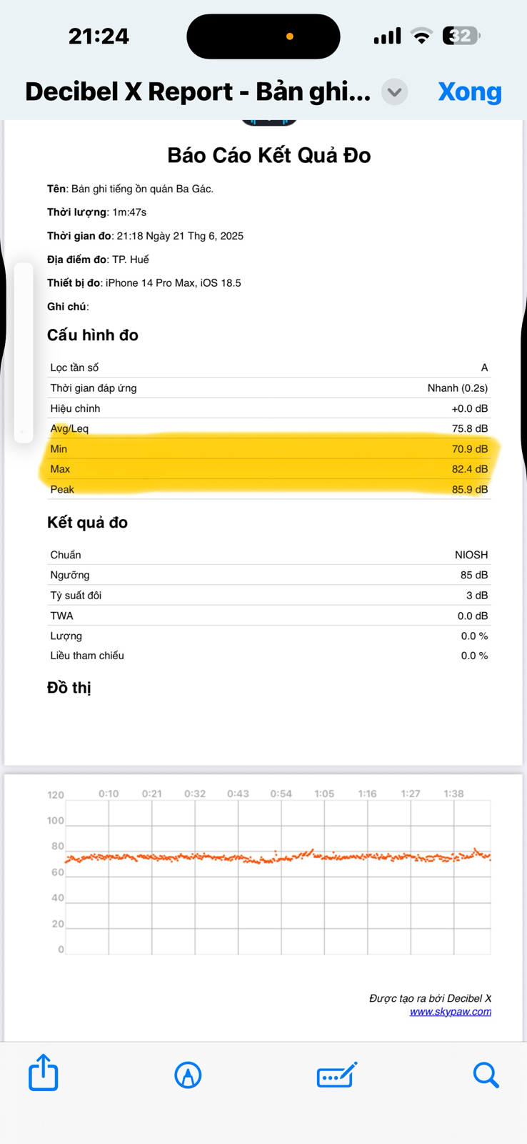Tap the 21:24 clock in status bar
The image size is (527, 1144).
click(99, 36)
